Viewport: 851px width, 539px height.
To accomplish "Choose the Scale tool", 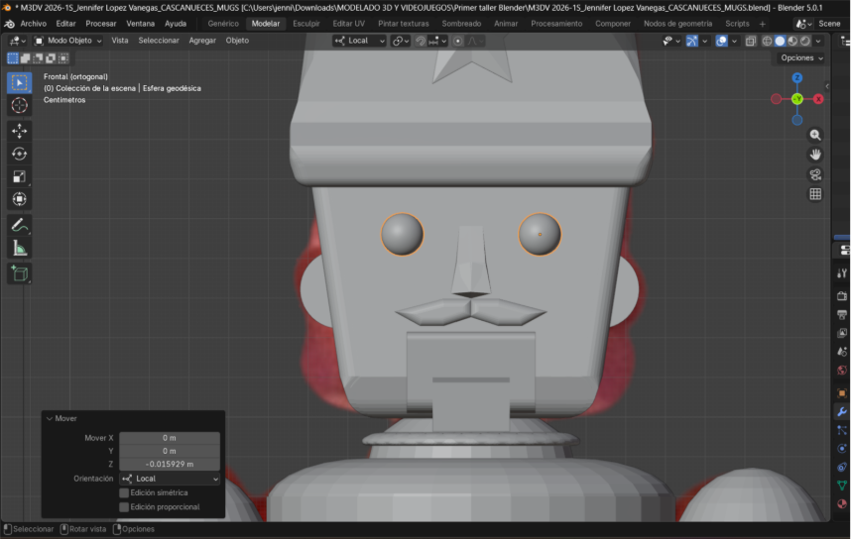I will click(19, 176).
